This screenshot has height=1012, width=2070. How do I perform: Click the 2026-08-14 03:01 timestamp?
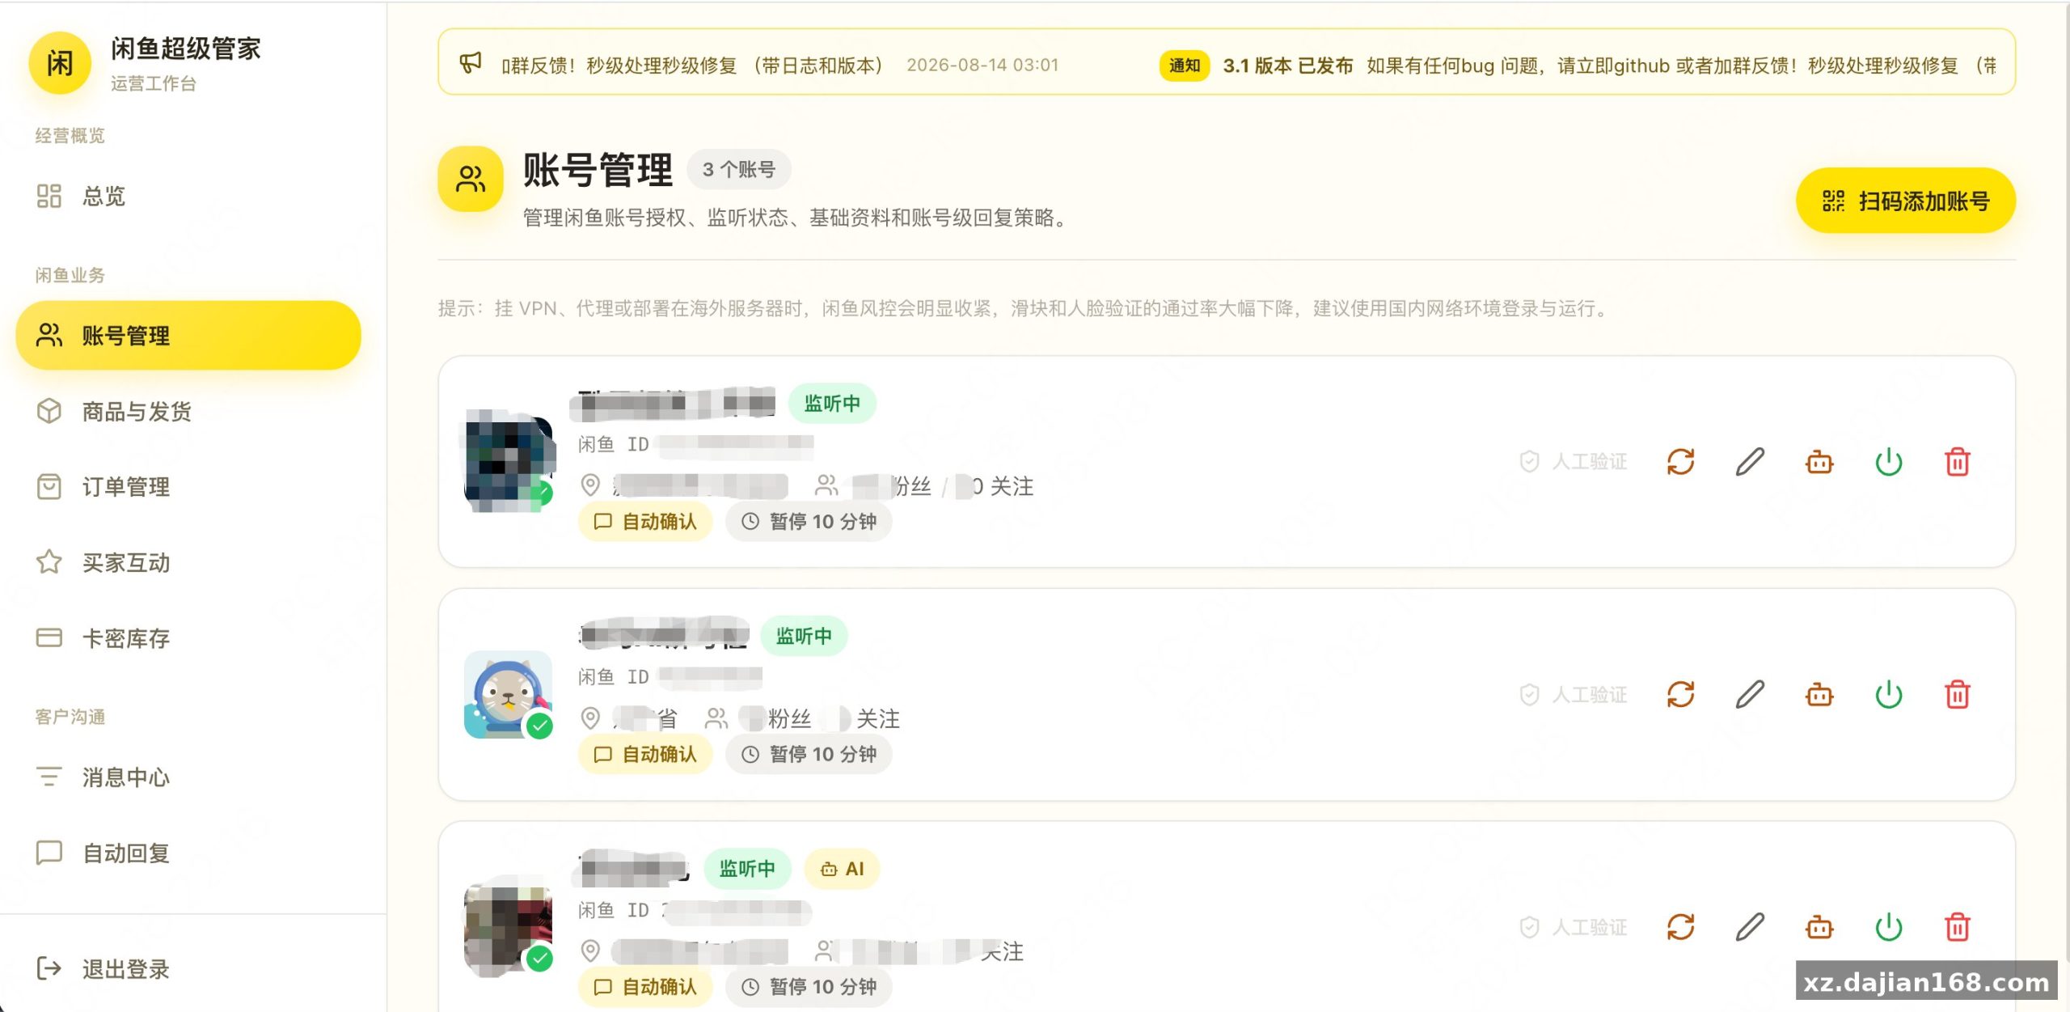[982, 65]
